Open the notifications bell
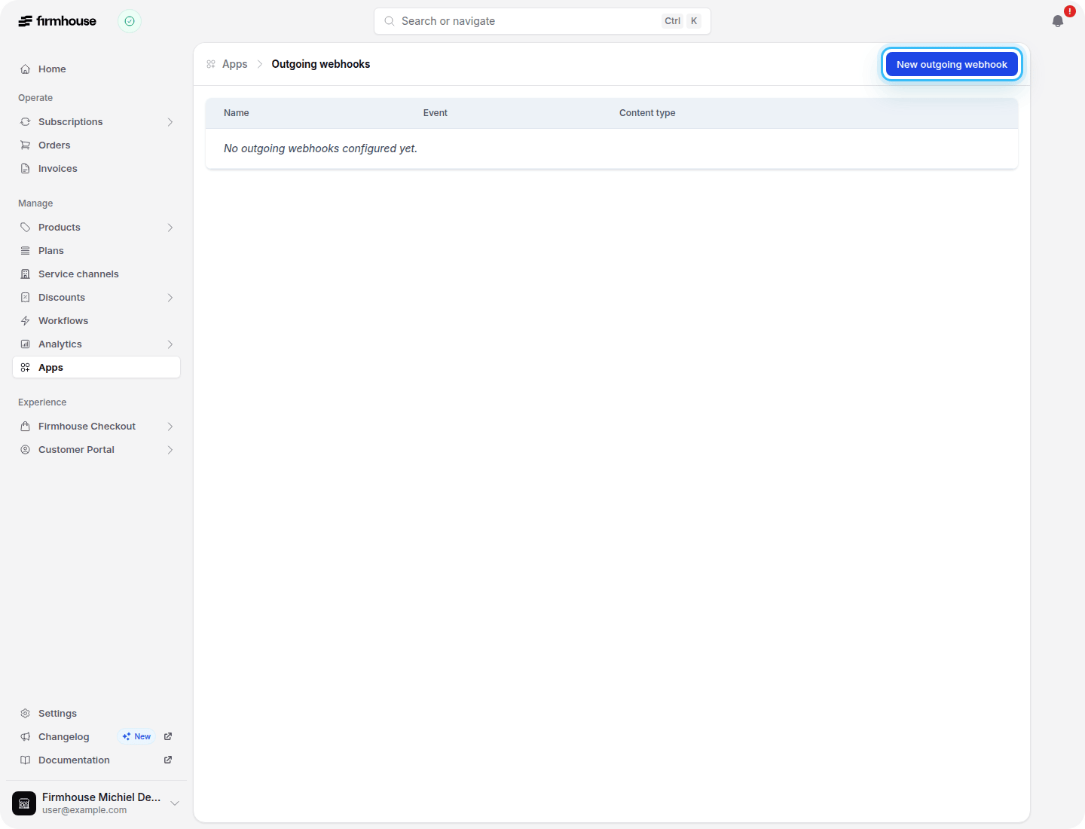Screen dimensions: 1085x829 1058,21
